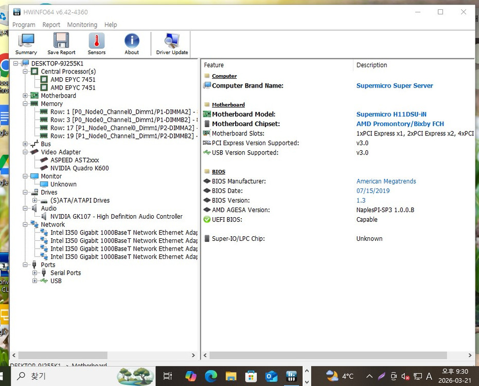Screen dimensions: 479x386
Task: Select the second AMD EPYC 7451 processor
Action: coord(73,87)
